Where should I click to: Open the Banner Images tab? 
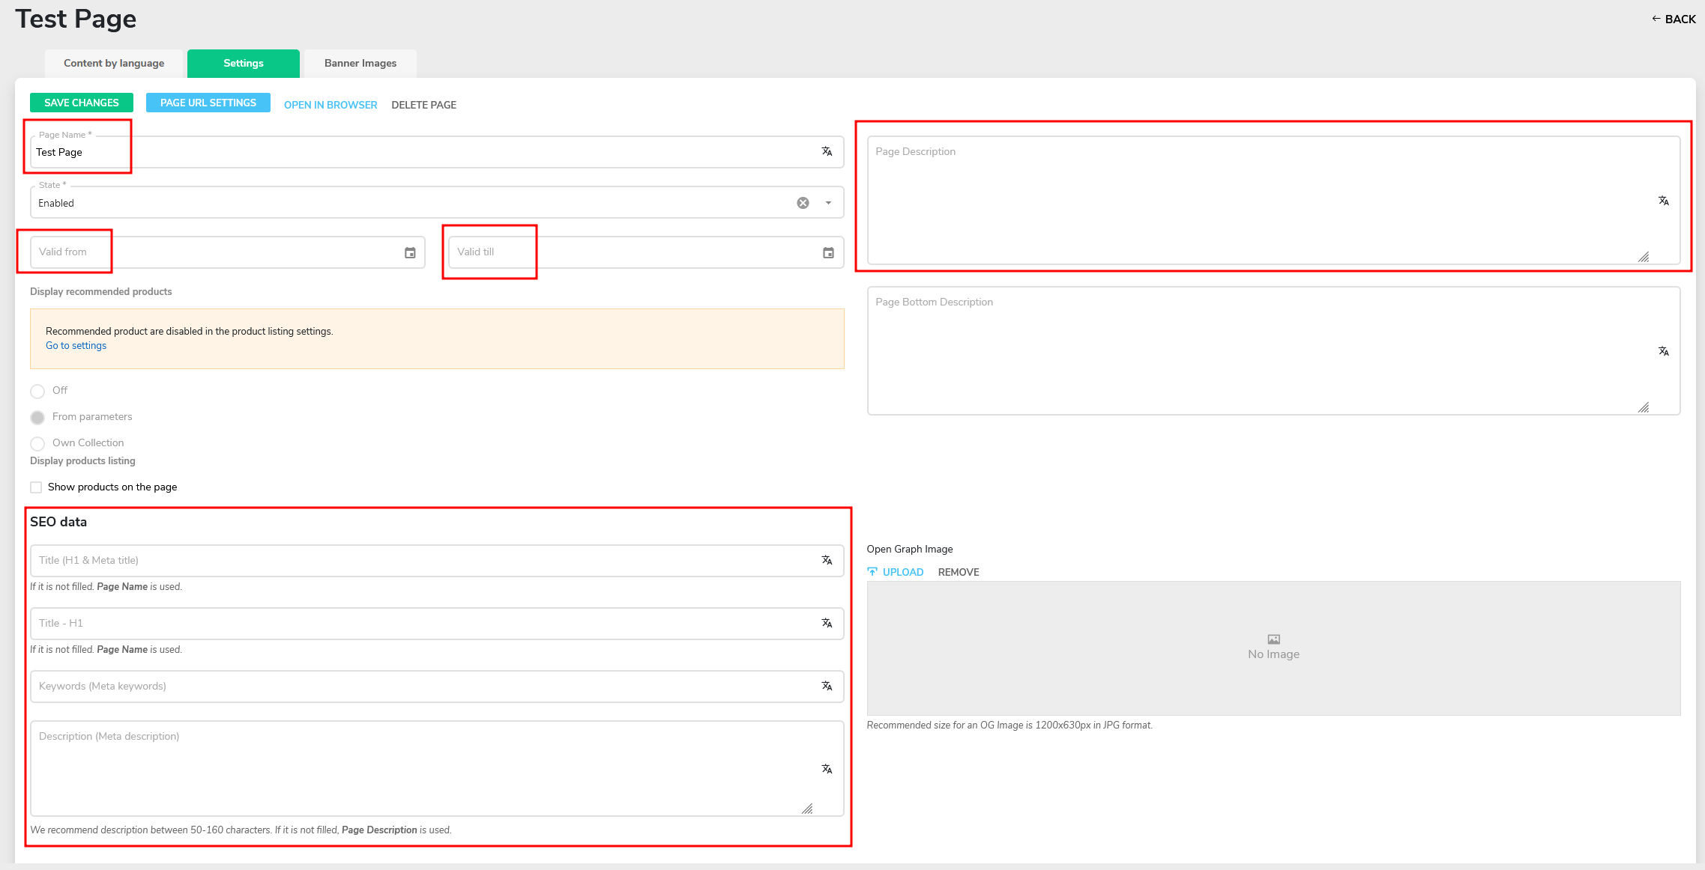click(360, 64)
